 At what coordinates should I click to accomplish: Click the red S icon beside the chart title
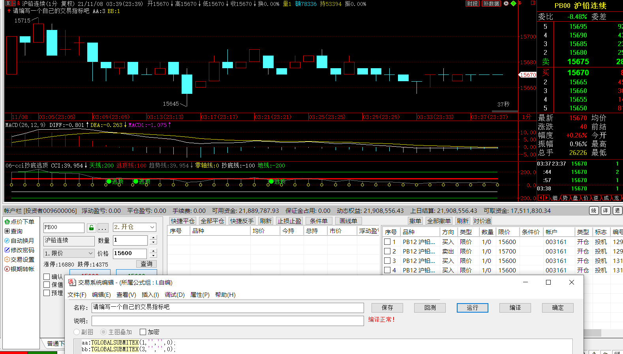click(18, 3)
